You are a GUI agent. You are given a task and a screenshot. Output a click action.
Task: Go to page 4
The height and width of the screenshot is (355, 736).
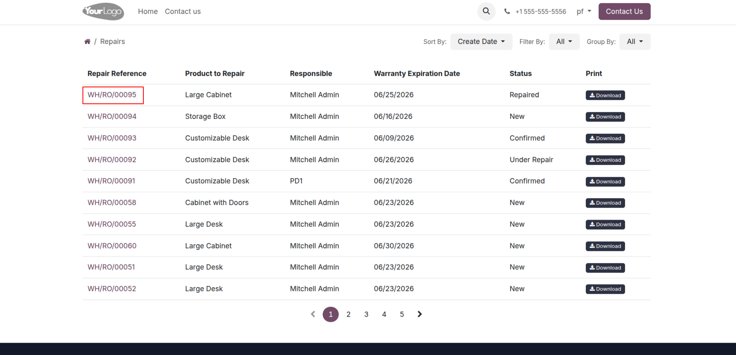[384, 314]
